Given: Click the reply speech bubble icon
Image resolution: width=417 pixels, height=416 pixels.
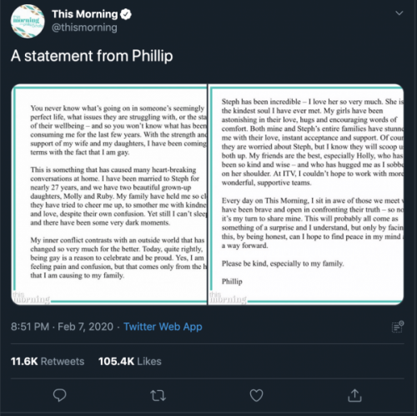Looking at the screenshot, I should click(x=59, y=395).
